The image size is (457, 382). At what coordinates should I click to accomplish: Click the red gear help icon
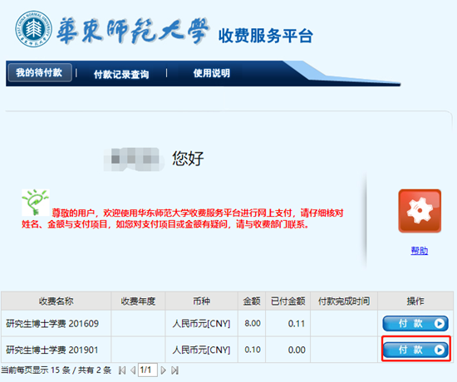(x=420, y=211)
